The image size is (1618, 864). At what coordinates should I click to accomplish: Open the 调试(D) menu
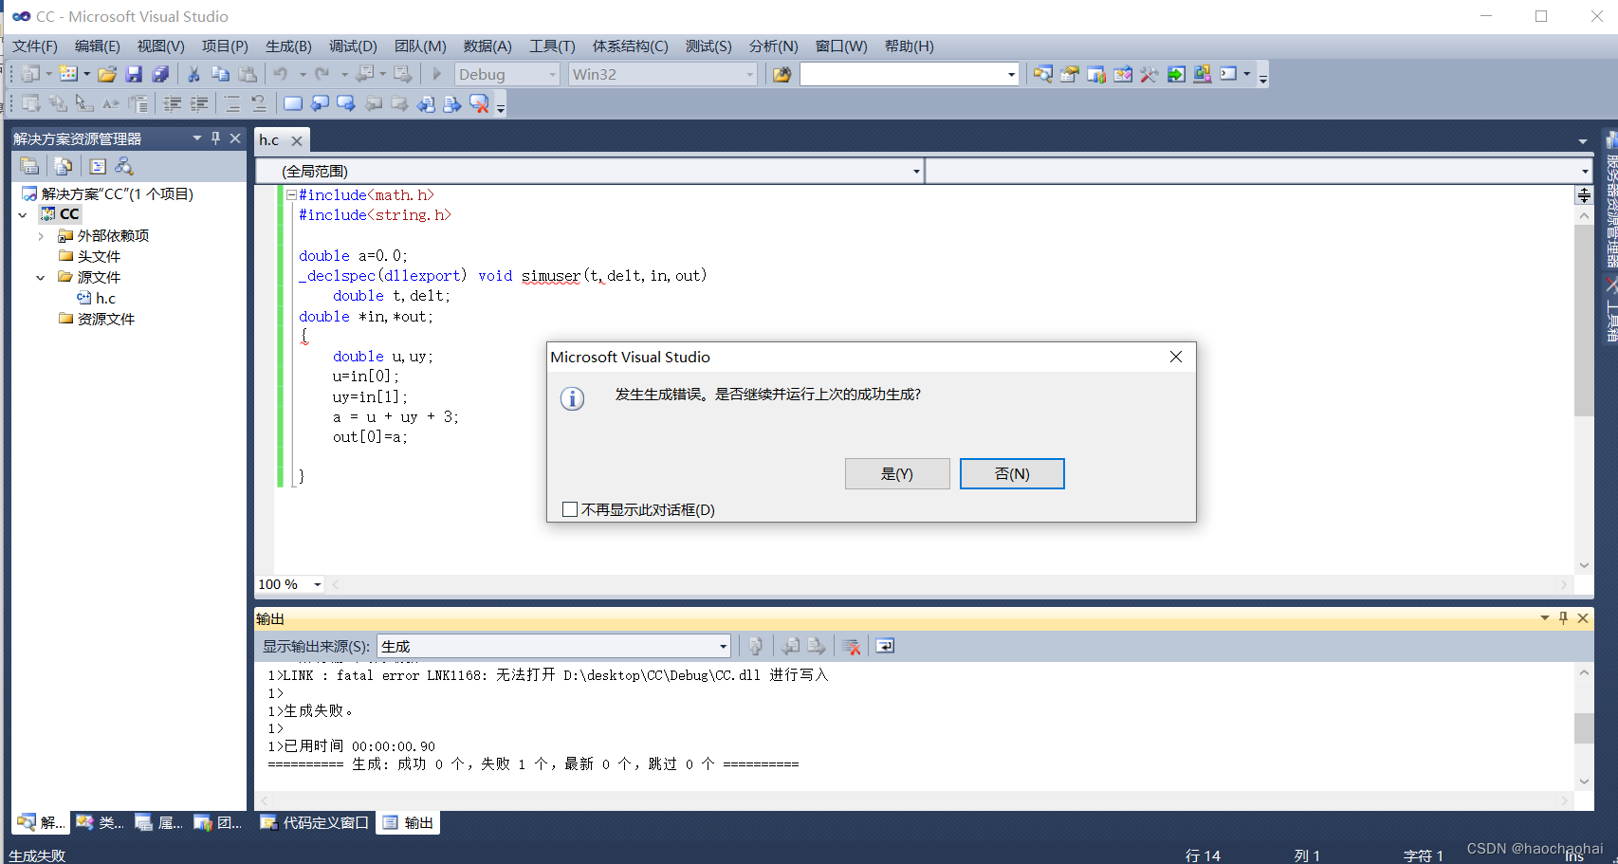click(353, 46)
